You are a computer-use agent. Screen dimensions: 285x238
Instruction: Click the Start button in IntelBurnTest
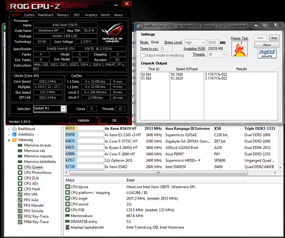(260, 38)
